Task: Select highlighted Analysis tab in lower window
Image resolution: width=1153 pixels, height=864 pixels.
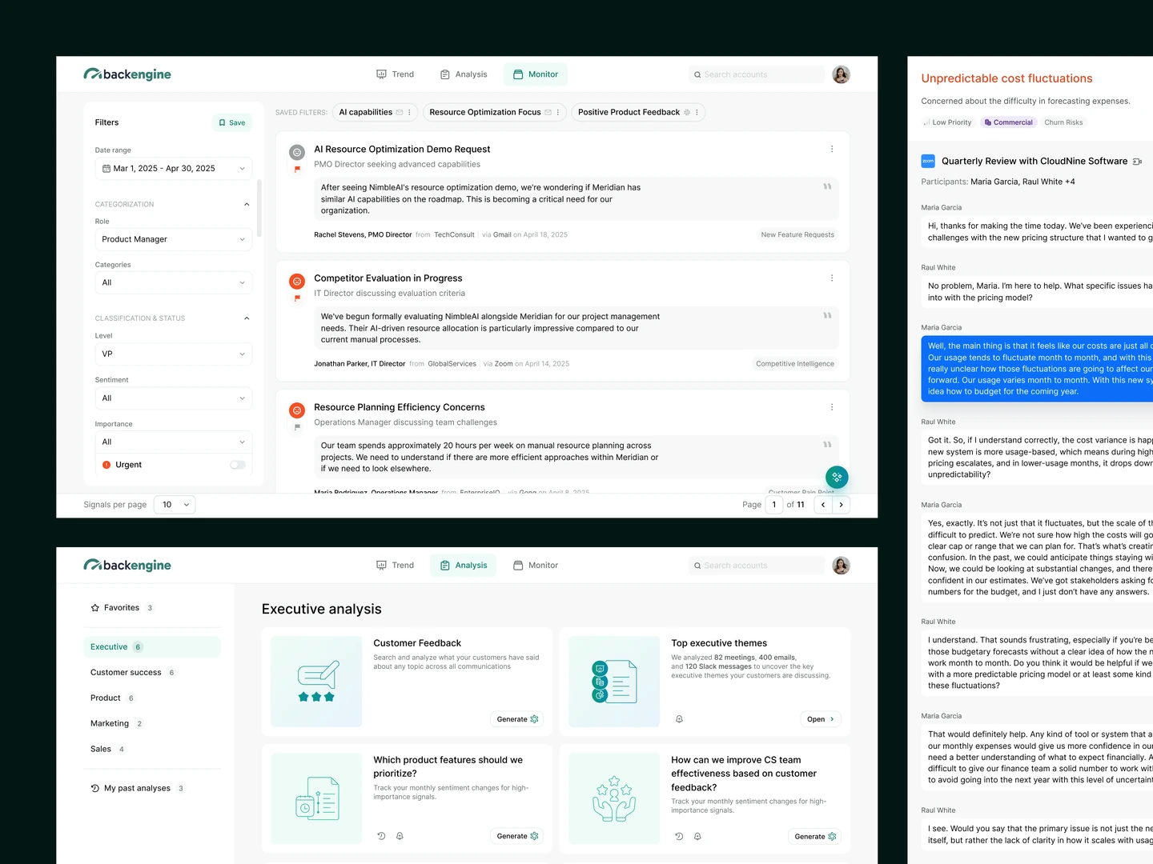Action: 464,566
